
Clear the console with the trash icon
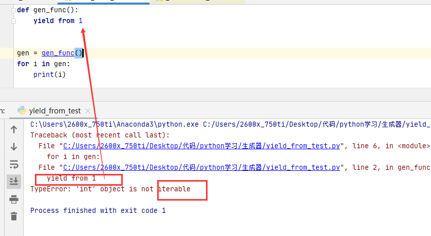[14, 216]
